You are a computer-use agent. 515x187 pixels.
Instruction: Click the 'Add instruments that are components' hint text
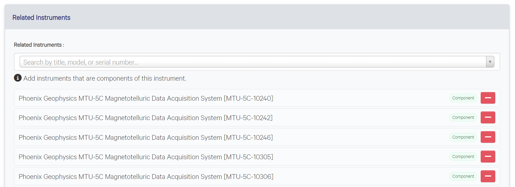[x=105, y=78]
